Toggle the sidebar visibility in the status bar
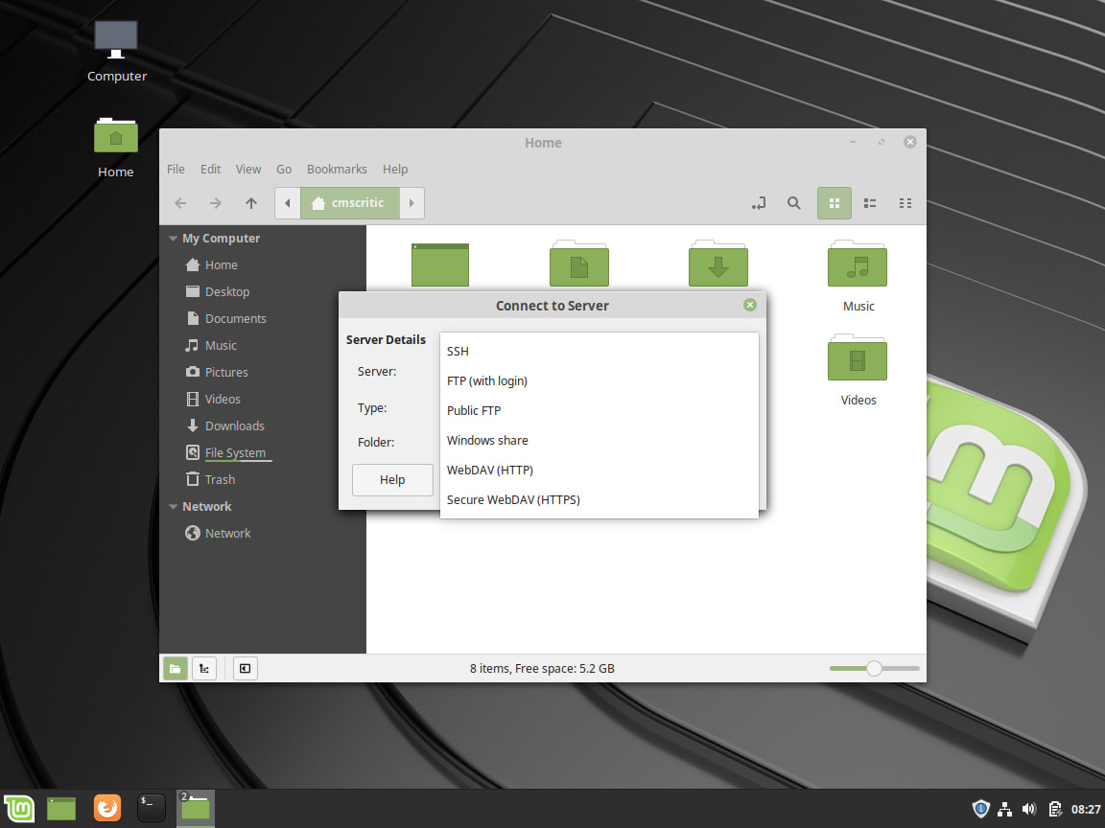1105x828 pixels. click(245, 668)
